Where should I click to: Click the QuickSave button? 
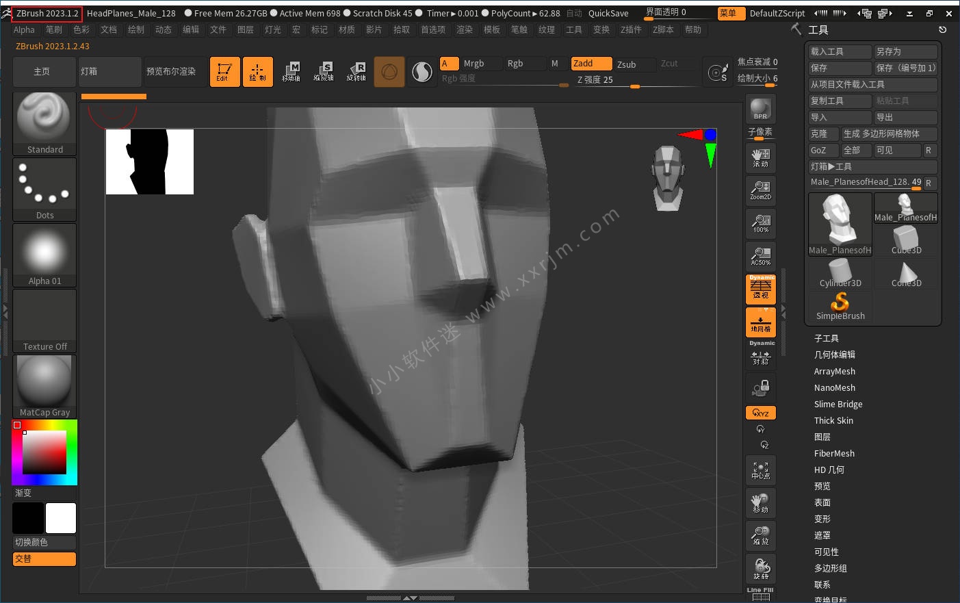[608, 14]
